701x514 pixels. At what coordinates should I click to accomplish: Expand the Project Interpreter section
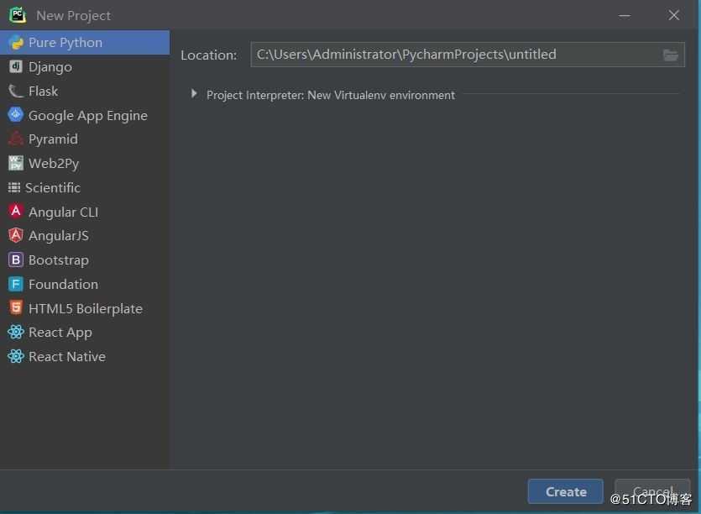194,94
